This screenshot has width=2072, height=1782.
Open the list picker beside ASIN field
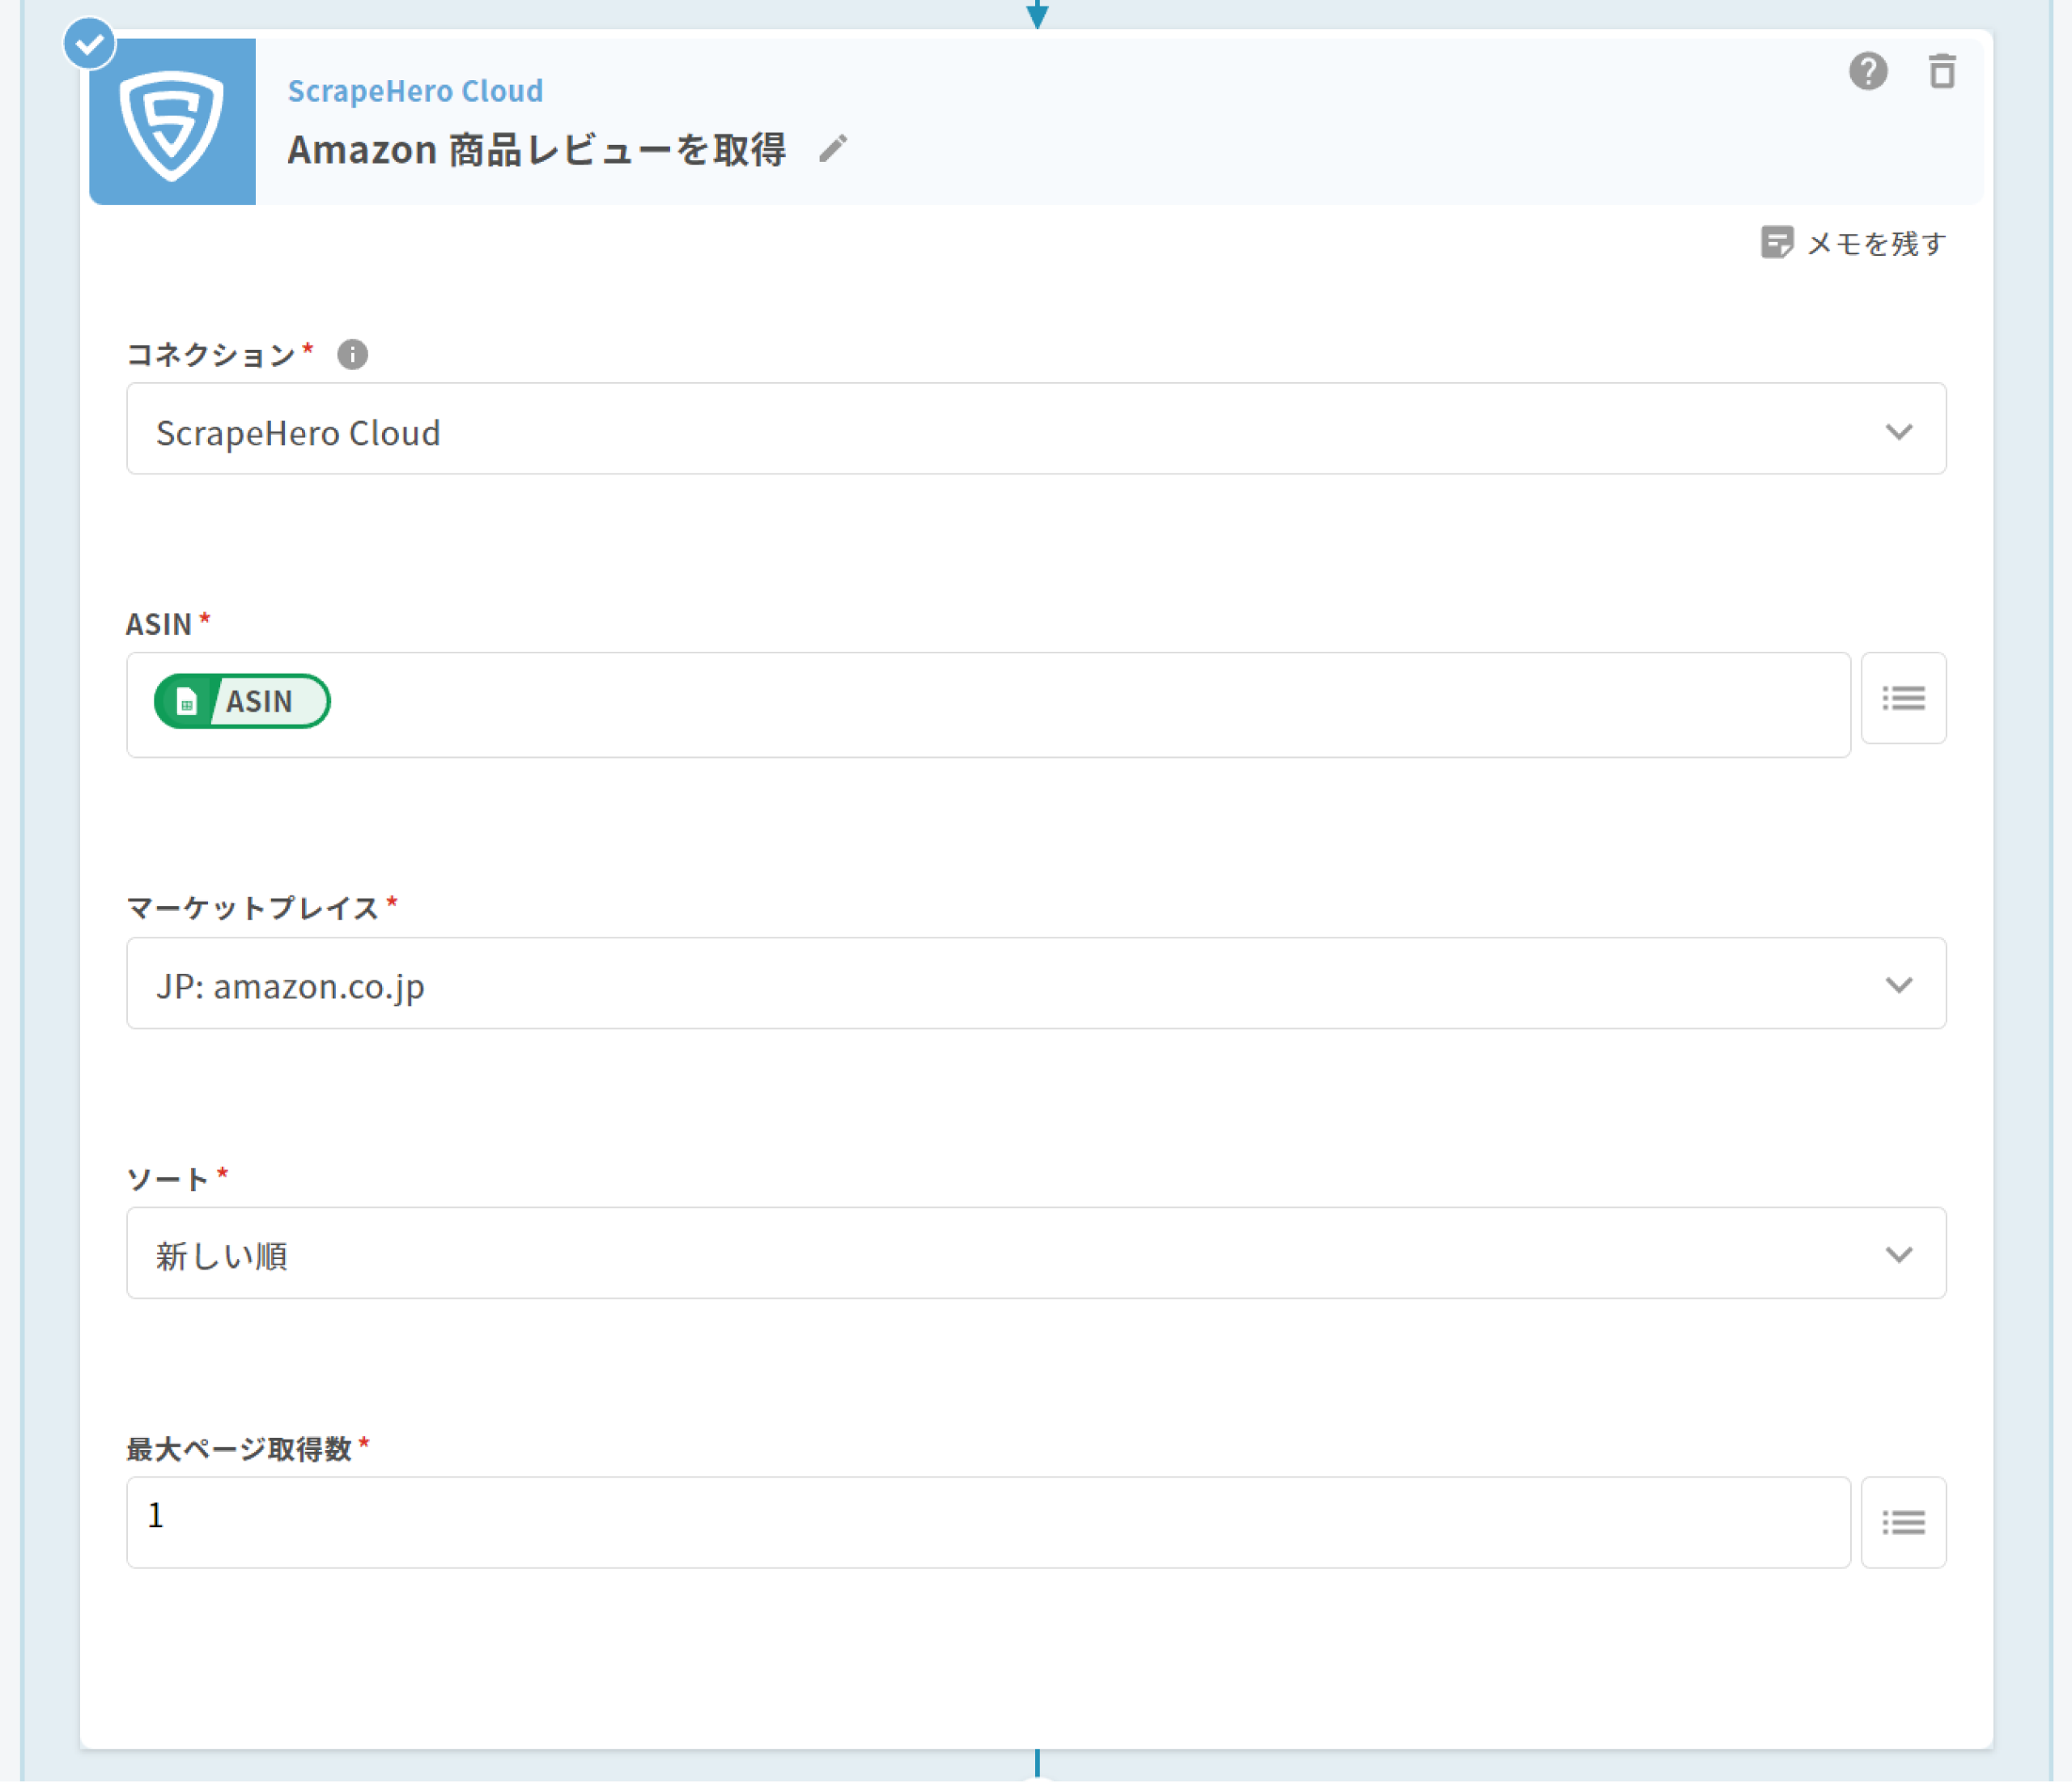1902,699
